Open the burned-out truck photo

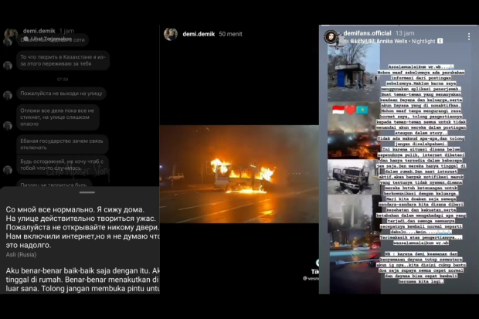(x=354, y=177)
